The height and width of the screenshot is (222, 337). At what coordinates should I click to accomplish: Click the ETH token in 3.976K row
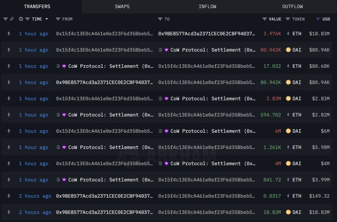[296, 34]
